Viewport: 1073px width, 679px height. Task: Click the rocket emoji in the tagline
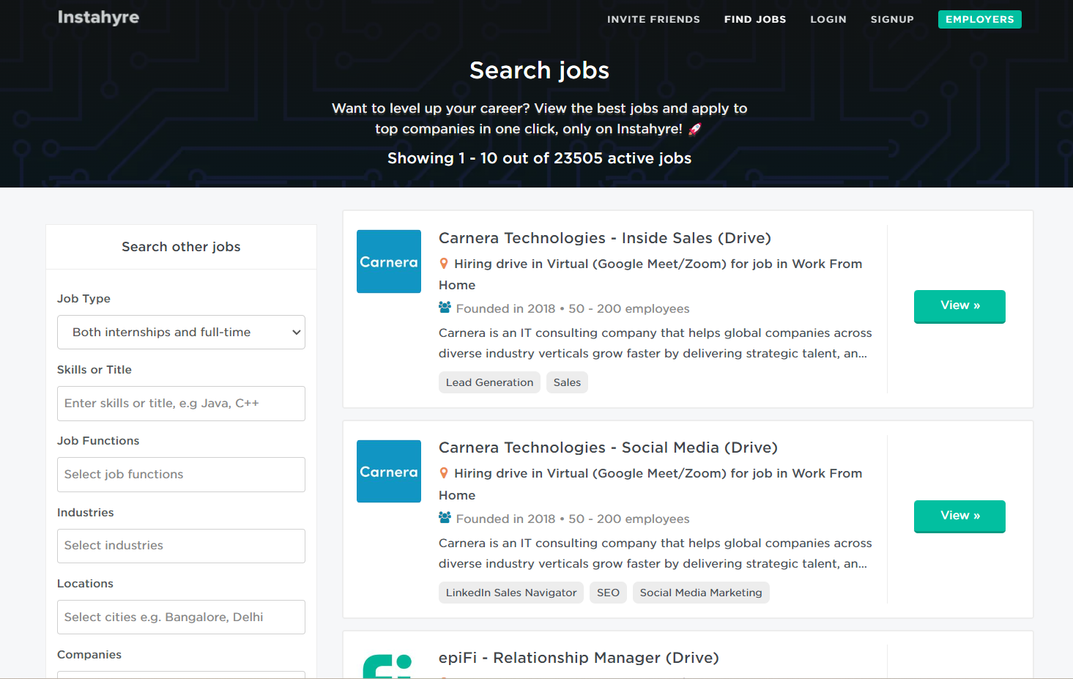(694, 128)
